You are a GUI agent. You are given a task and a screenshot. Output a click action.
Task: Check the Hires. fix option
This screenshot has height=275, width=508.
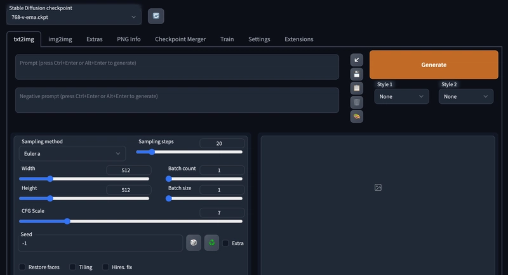[105, 267]
